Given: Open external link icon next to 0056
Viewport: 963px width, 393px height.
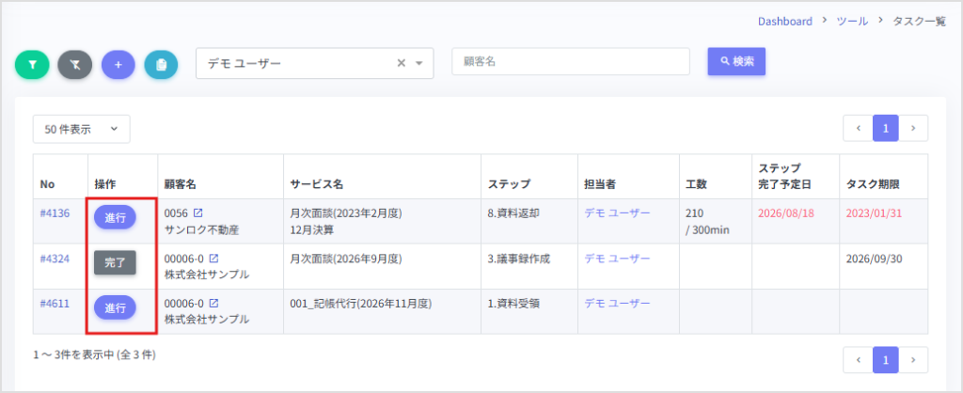Looking at the screenshot, I should click(197, 213).
